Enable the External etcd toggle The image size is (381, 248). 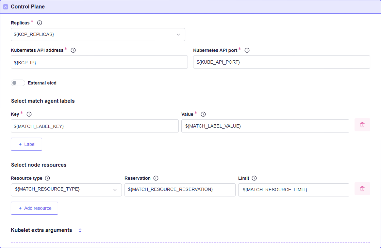point(18,83)
